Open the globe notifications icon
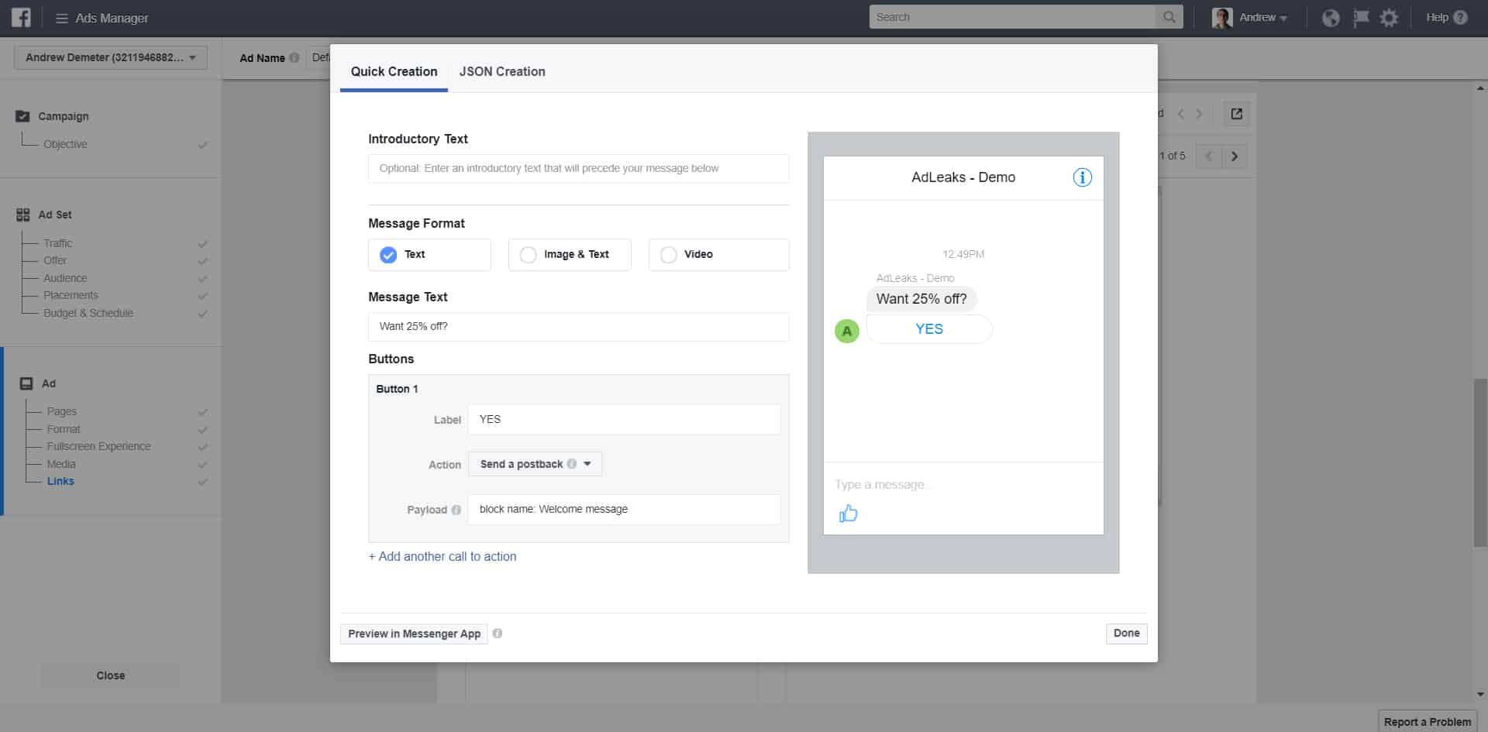This screenshot has height=732, width=1488. 1331,18
